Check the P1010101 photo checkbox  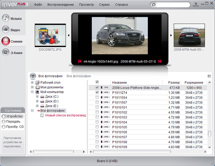(97, 107)
